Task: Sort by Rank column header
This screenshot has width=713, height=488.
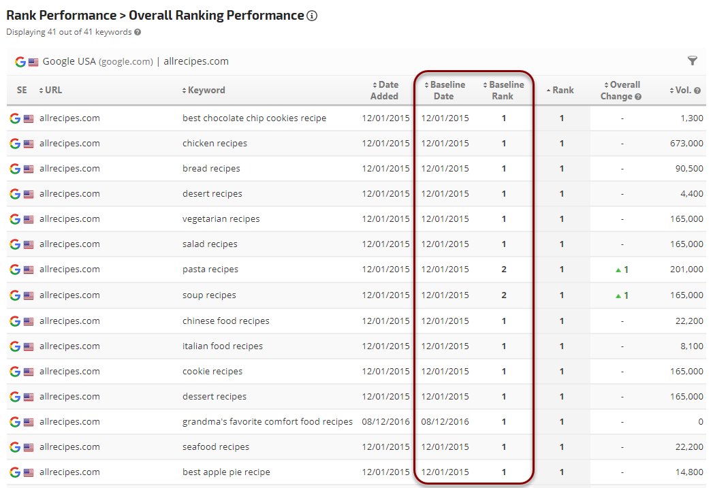Action: click(x=560, y=91)
